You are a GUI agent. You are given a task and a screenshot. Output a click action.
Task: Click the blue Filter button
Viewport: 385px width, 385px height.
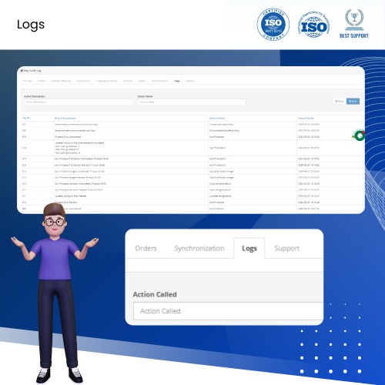coord(353,102)
